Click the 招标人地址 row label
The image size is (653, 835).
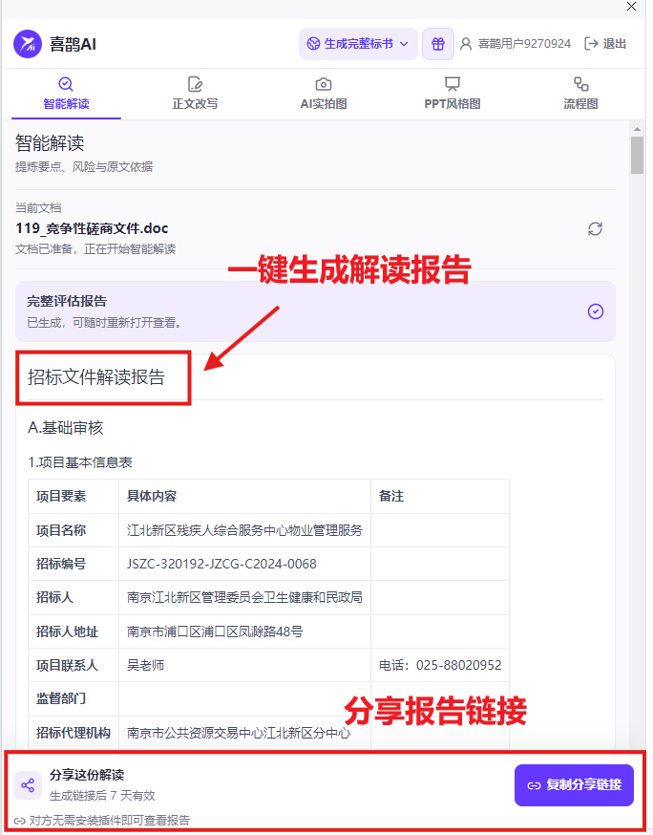(67, 632)
